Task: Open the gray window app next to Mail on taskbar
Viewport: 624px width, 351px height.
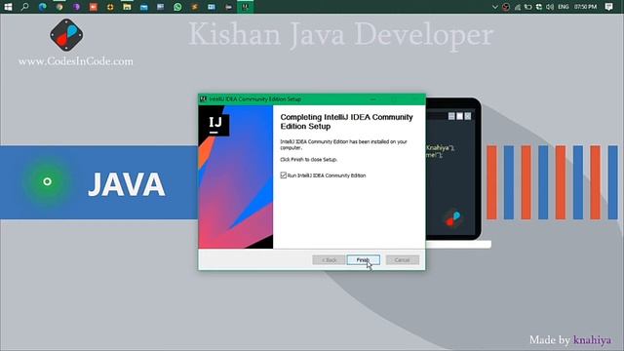Action: pyautogui.click(x=160, y=7)
